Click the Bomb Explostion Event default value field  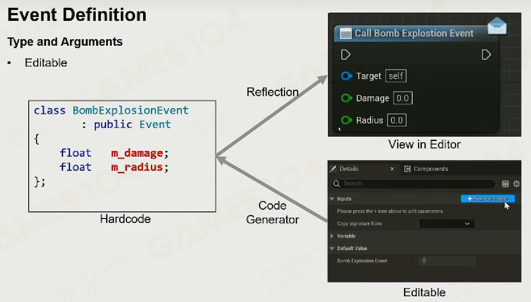[x=447, y=261]
